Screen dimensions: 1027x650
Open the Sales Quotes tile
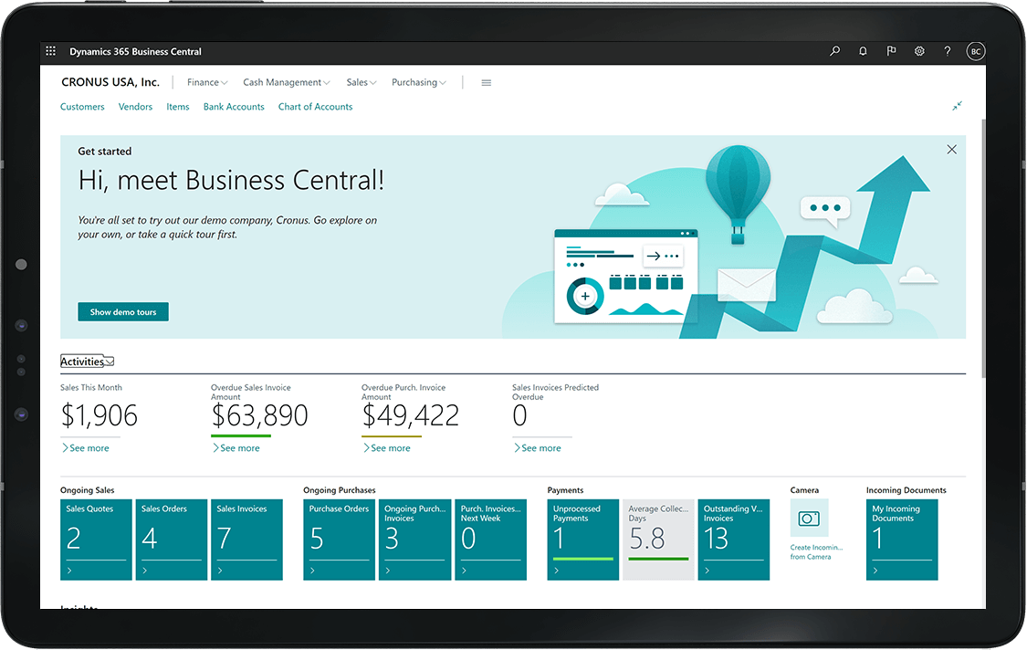[x=96, y=539]
